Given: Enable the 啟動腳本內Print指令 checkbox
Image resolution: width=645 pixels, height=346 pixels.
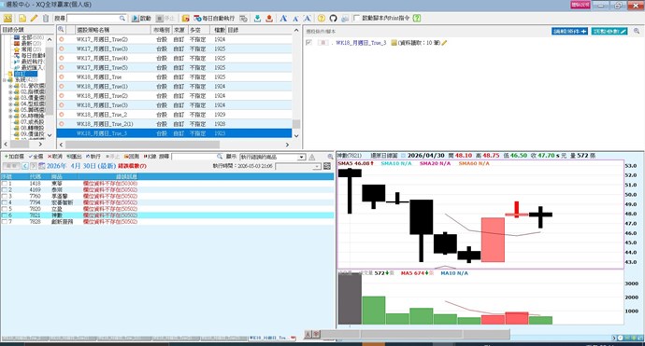Looking at the screenshot, I should point(357,18).
